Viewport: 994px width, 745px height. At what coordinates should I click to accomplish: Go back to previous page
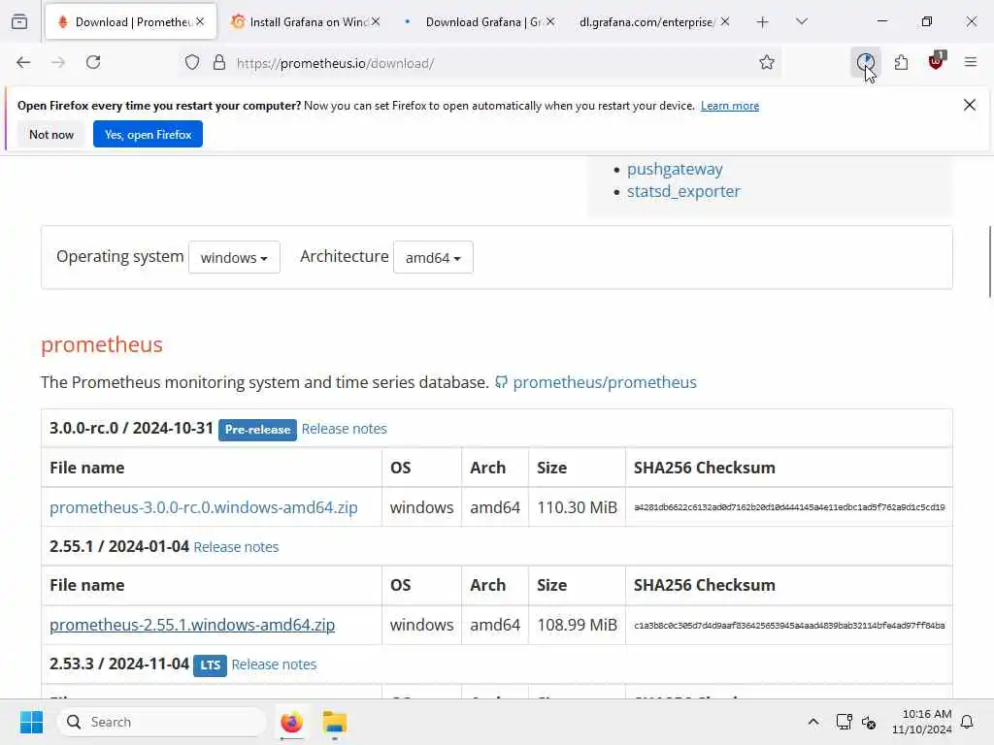(23, 63)
